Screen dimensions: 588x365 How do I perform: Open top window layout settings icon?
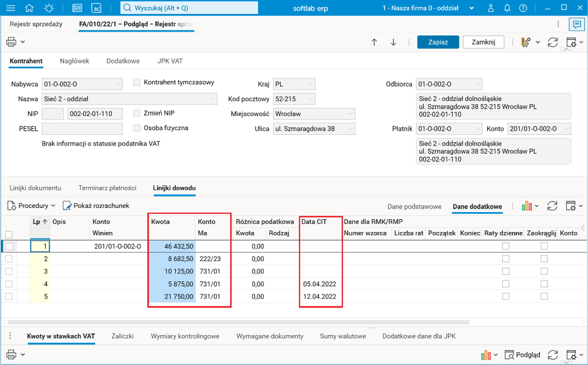(x=571, y=42)
